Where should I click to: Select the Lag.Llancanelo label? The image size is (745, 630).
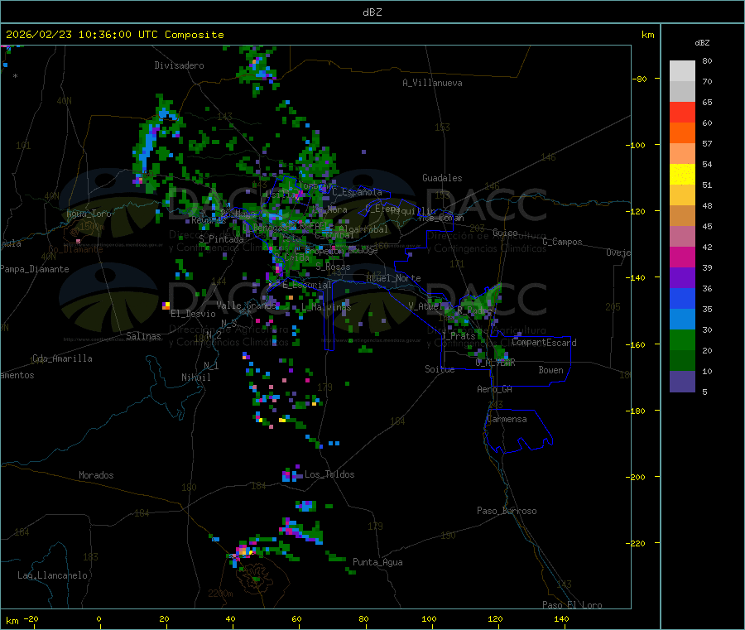53,575
